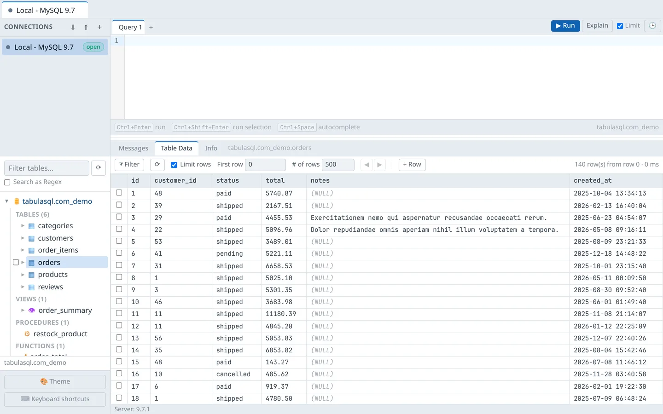Select row checkbox for id 17
The width and height of the screenshot is (663, 414).
(119, 386)
